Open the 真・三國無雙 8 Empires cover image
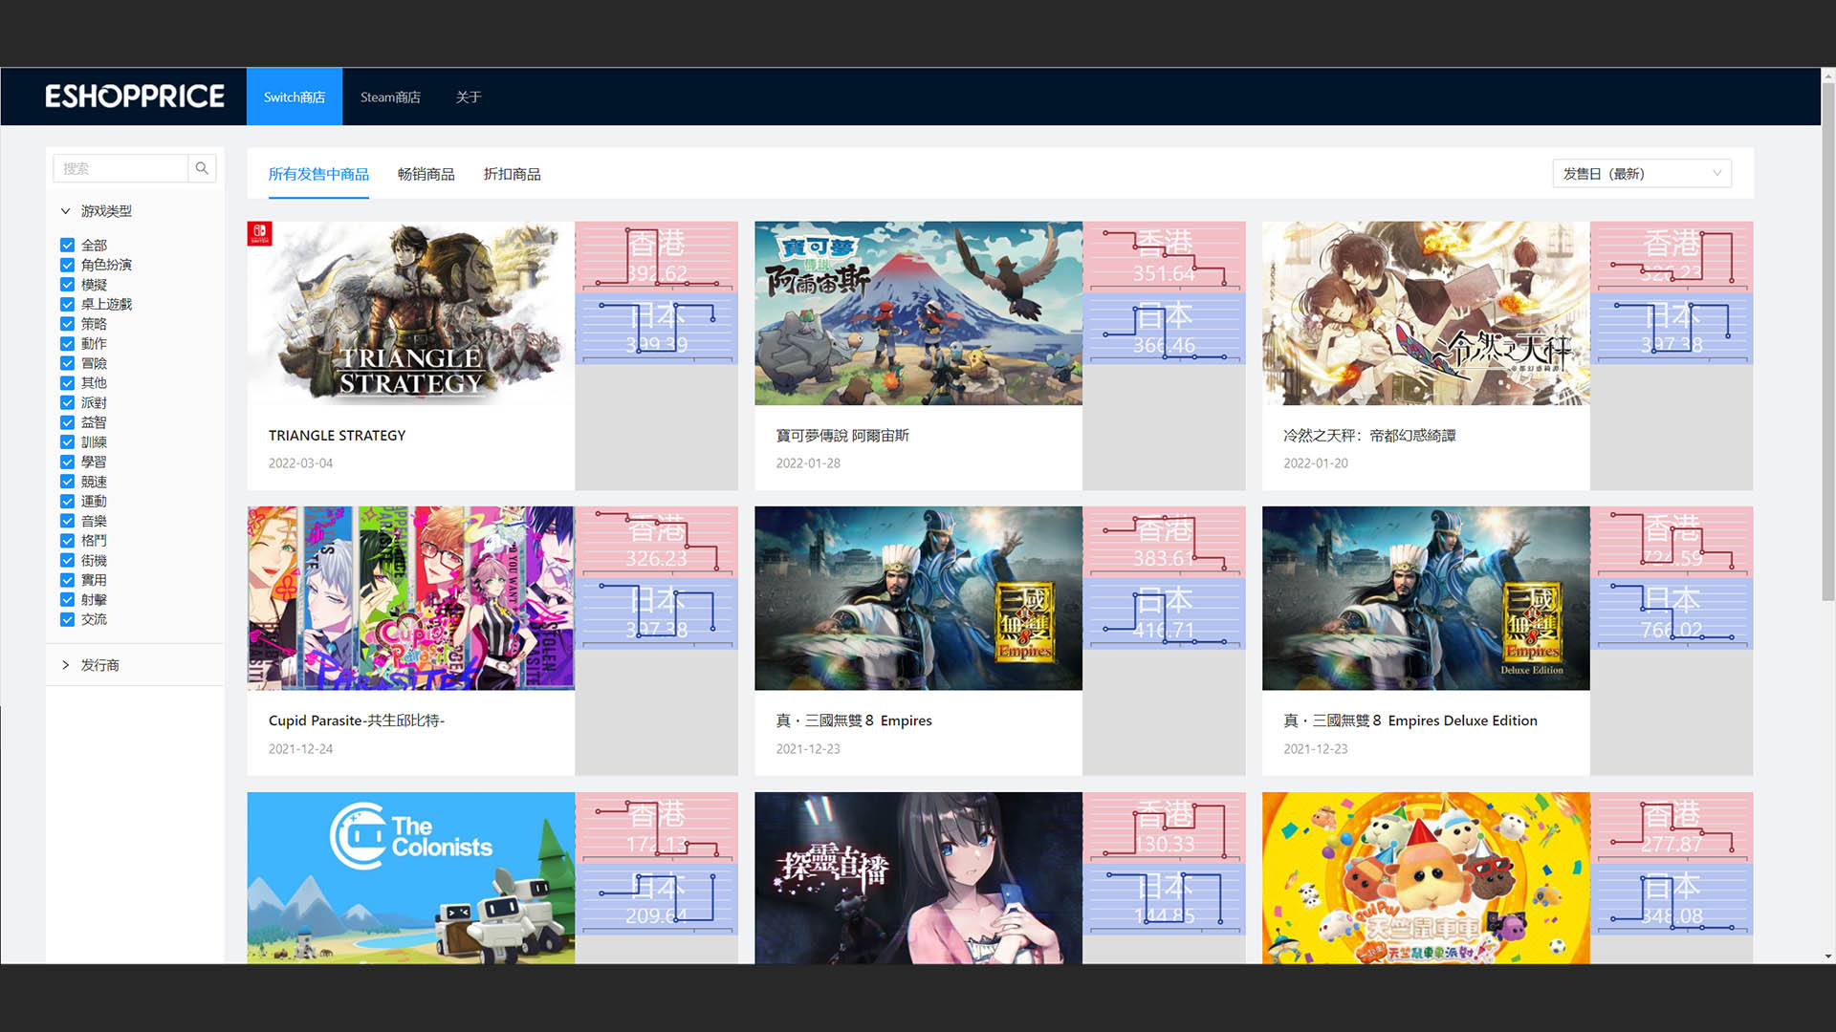 coord(918,598)
